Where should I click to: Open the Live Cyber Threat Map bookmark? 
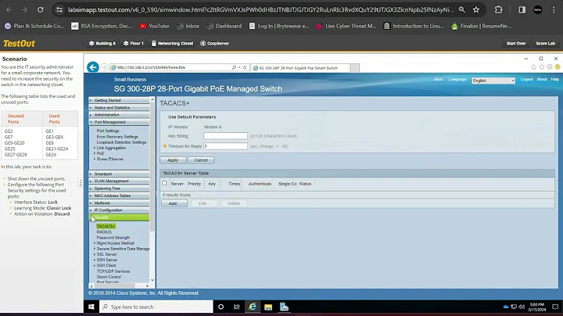[x=346, y=26]
